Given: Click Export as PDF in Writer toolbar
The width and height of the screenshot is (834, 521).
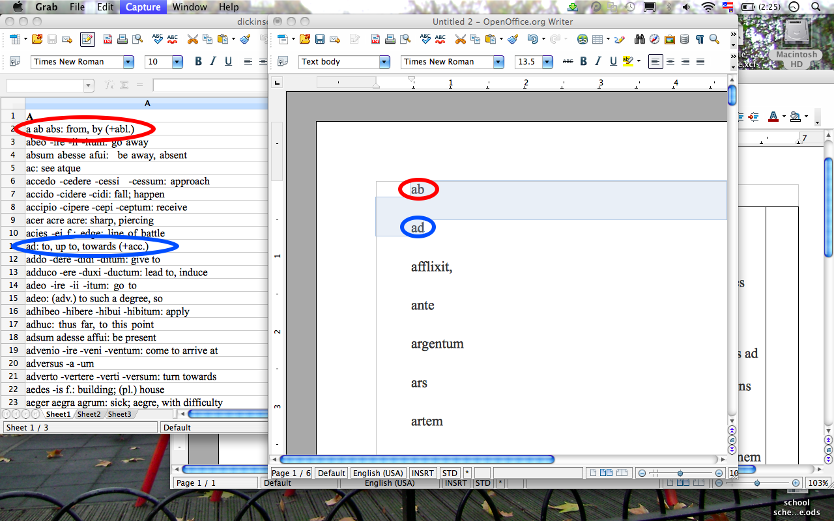Looking at the screenshot, I should [x=375, y=39].
